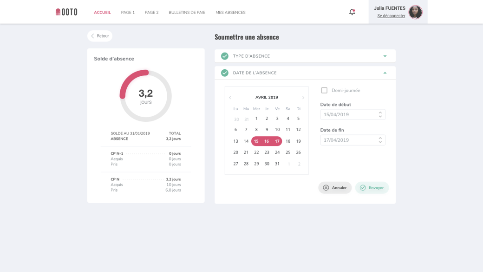The height and width of the screenshot is (272, 483).
Task: Click the 'SOLDE AU 31/01/2019' label
Action: click(x=131, y=133)
